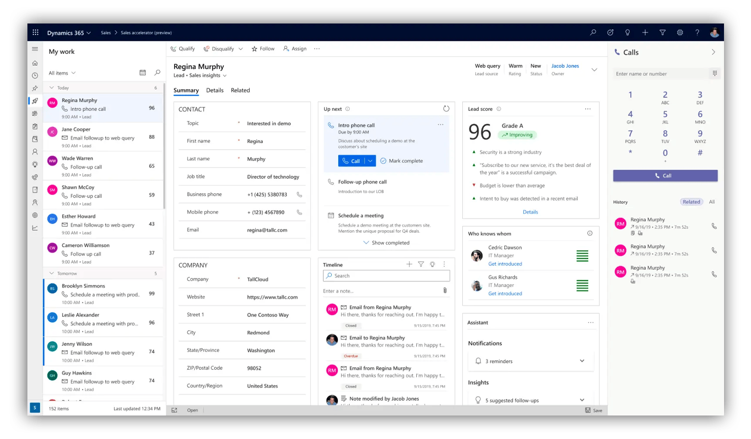Call back first Regina Murphy history entry
Viewport: 751px width, 439px height.
(714, 226)
